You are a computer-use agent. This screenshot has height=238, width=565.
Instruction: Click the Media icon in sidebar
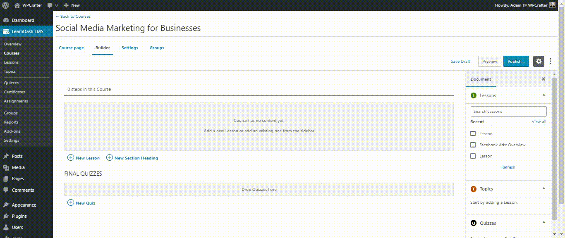(x=6, y=167)
